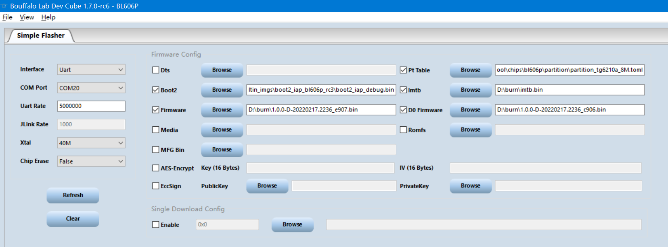Browse for the Firmware file
The width and height of the screenshot is (668, 247).
click(x=222, y=110)
